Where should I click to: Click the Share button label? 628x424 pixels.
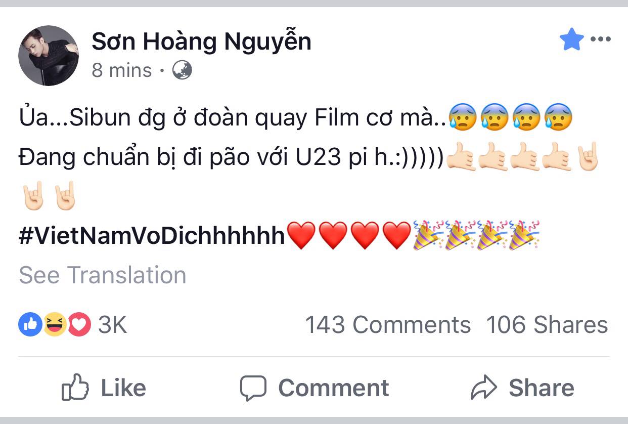click(541, 388)
